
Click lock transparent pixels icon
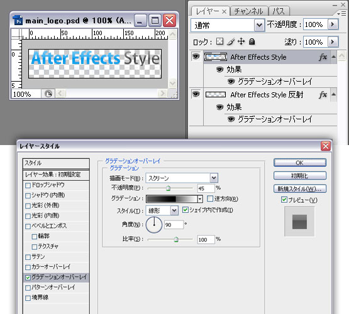[220, 41]
